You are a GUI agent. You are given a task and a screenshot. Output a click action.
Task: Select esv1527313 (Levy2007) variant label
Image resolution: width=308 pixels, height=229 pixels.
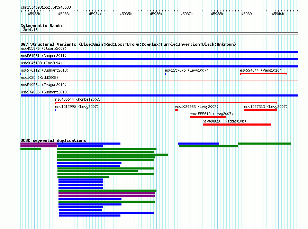coord(266,107)
